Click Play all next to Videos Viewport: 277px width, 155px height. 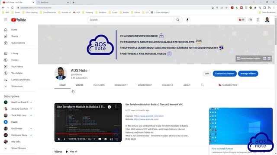click(72, 152)
